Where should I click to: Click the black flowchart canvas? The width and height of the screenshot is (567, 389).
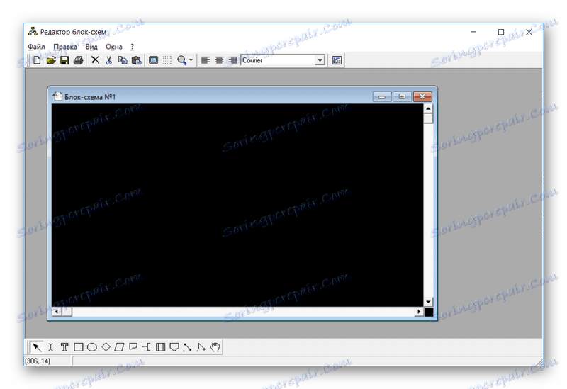click(237, 205)
